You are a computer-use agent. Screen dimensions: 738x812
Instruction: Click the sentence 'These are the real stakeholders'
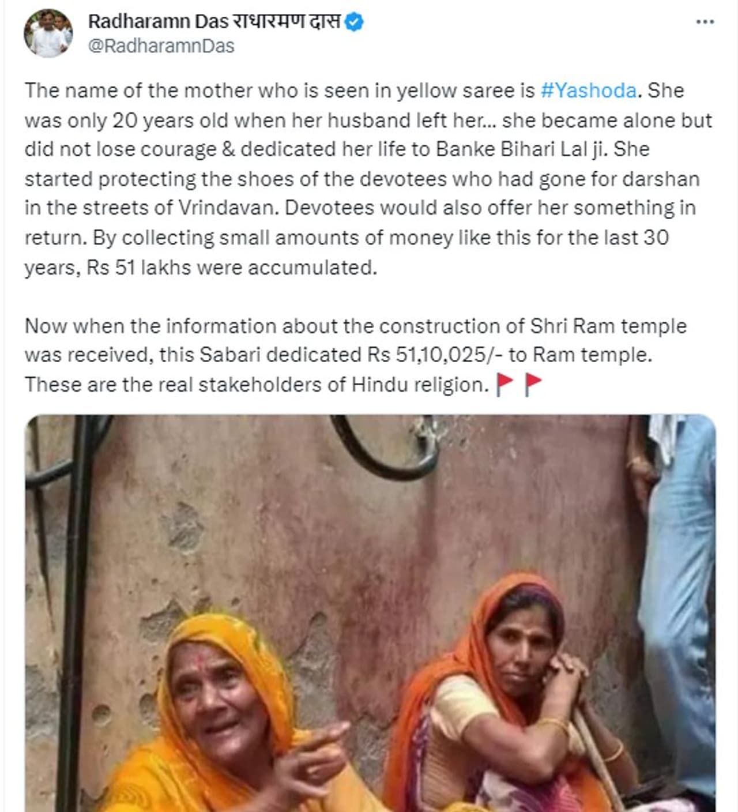257,385
